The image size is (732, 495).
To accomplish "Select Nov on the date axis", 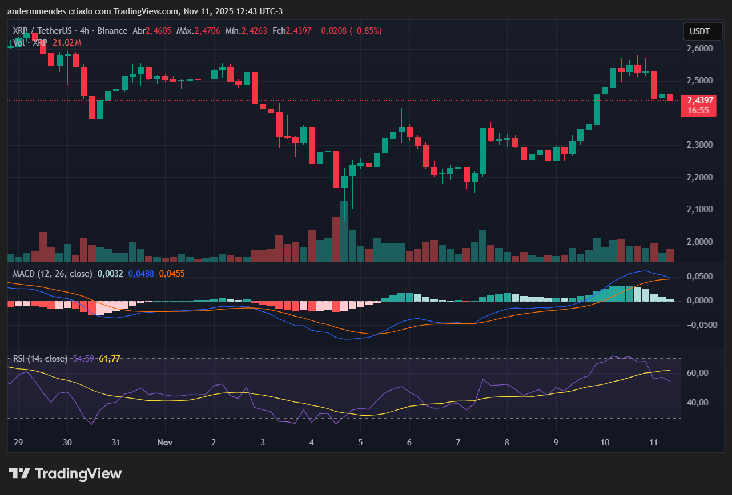I will [x=164, y=443].
